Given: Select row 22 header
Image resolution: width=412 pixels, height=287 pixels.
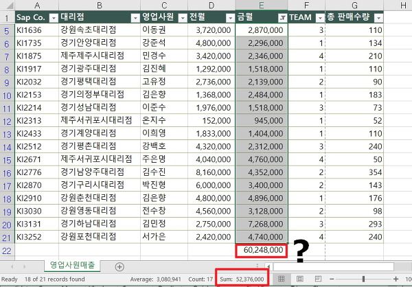Looking at the screenshot, I should point(7,251).
